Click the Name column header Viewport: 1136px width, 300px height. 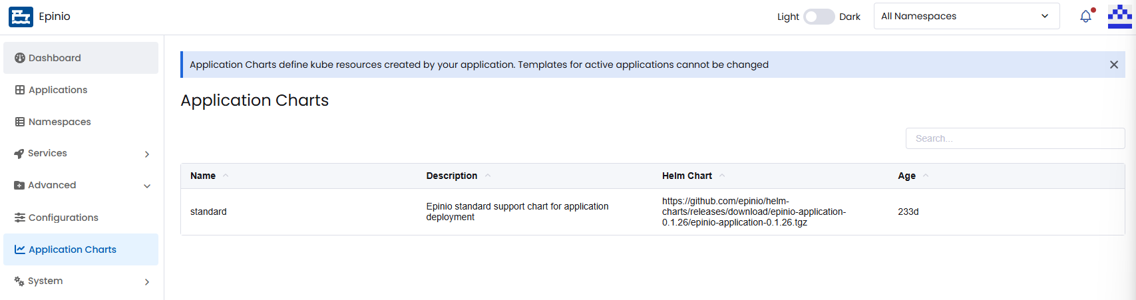[x=203, y=176]
